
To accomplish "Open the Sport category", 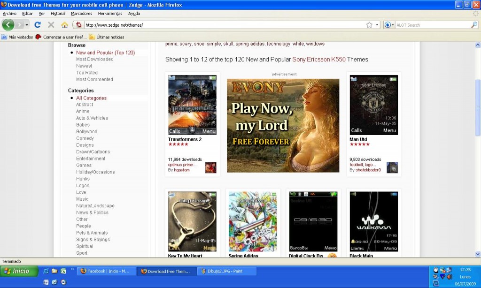I will [x=82, y=253].
